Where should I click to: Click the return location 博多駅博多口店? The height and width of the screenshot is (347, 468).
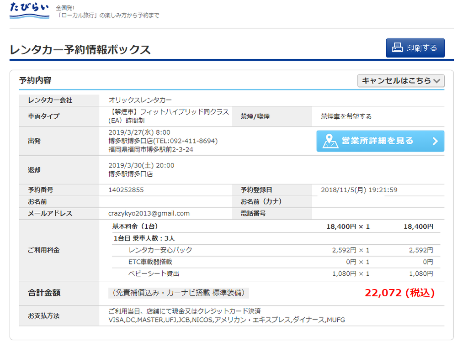click(130, 174)
